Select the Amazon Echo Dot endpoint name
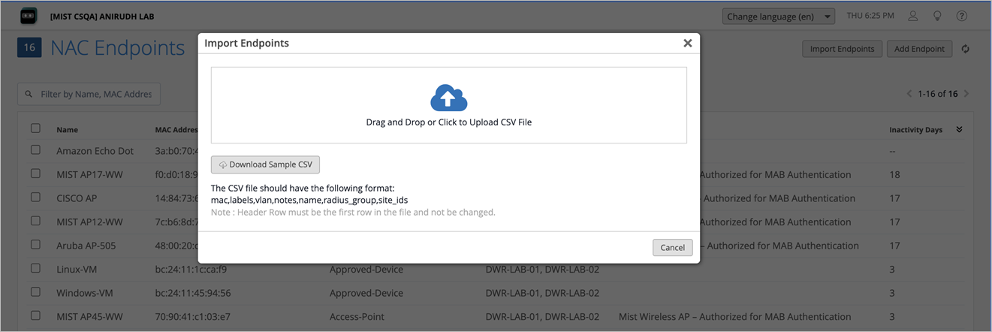Viewport: 992px width, 332px height. (x=95, y=151)
